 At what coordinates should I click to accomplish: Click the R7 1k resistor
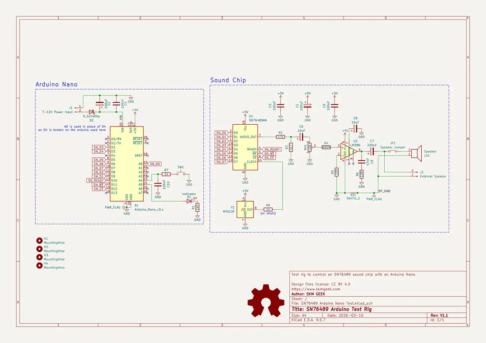166,174
